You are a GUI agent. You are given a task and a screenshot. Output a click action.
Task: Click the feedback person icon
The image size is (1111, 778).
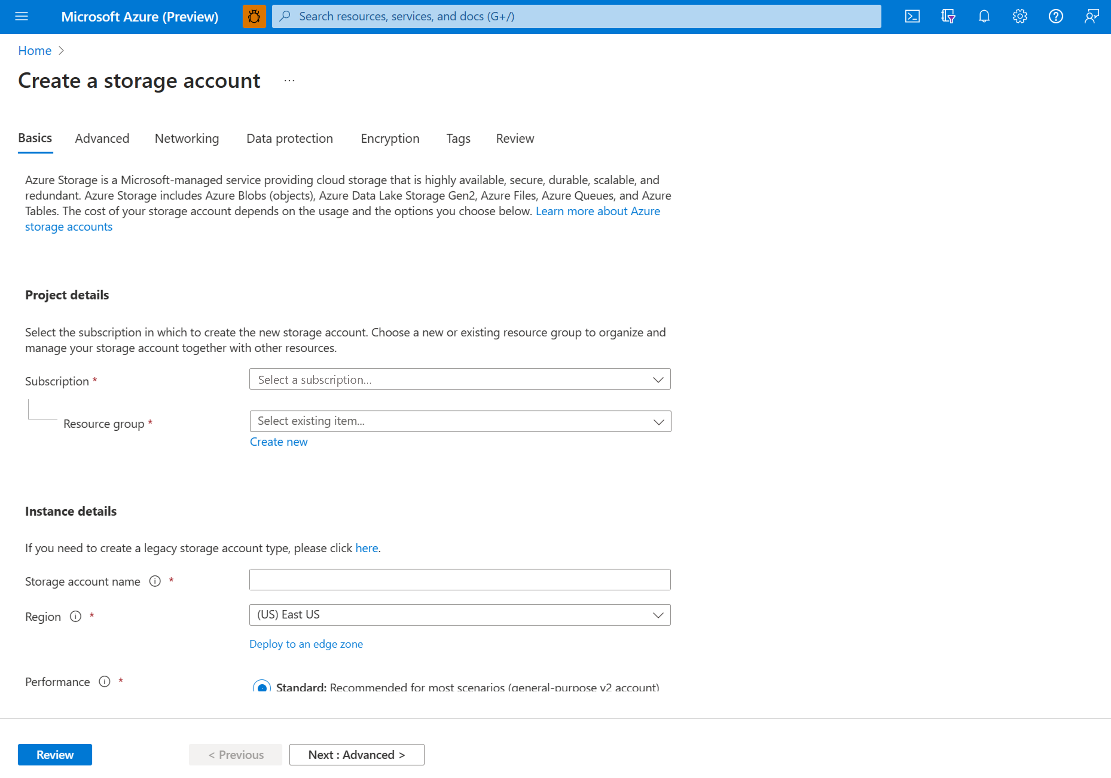pos(1091,16)
